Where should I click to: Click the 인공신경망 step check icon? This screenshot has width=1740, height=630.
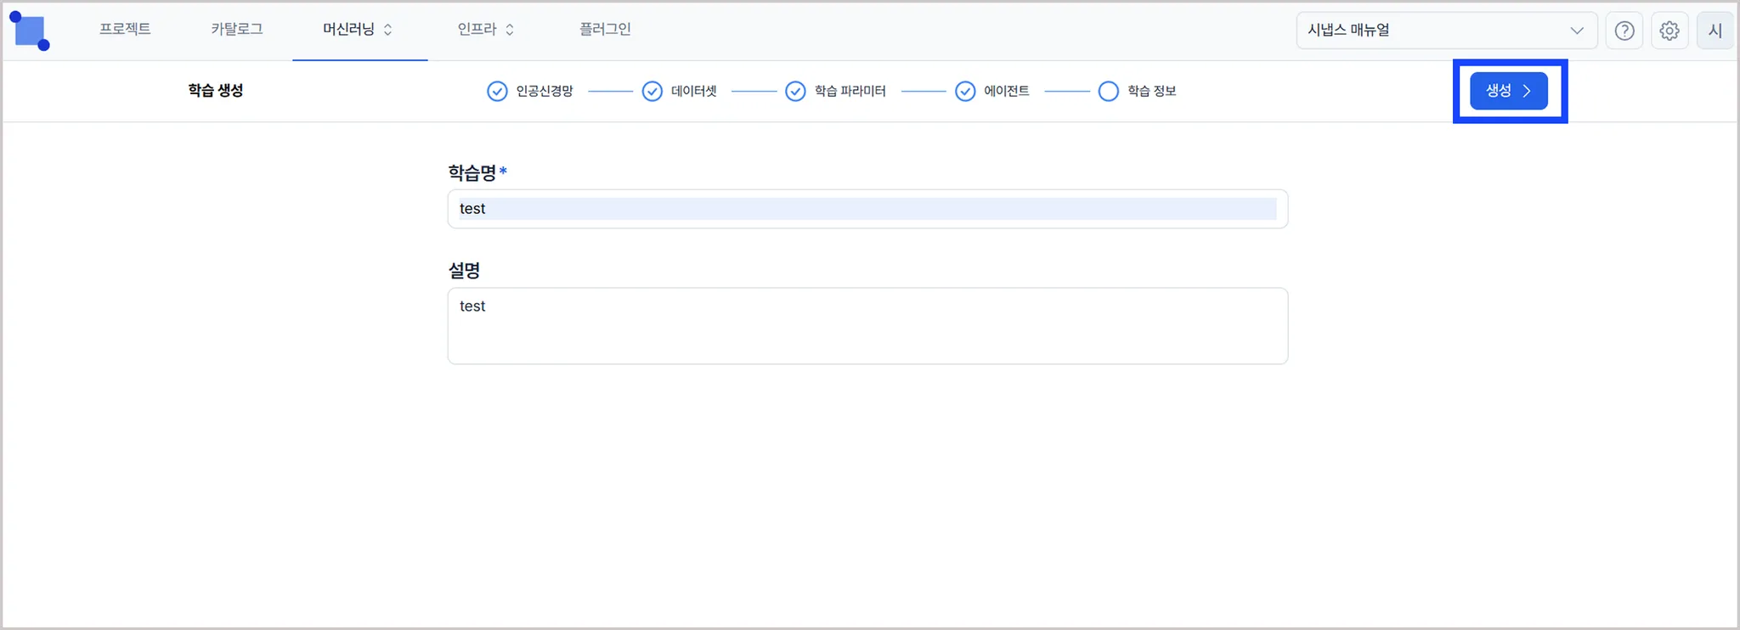click(497, 91)
